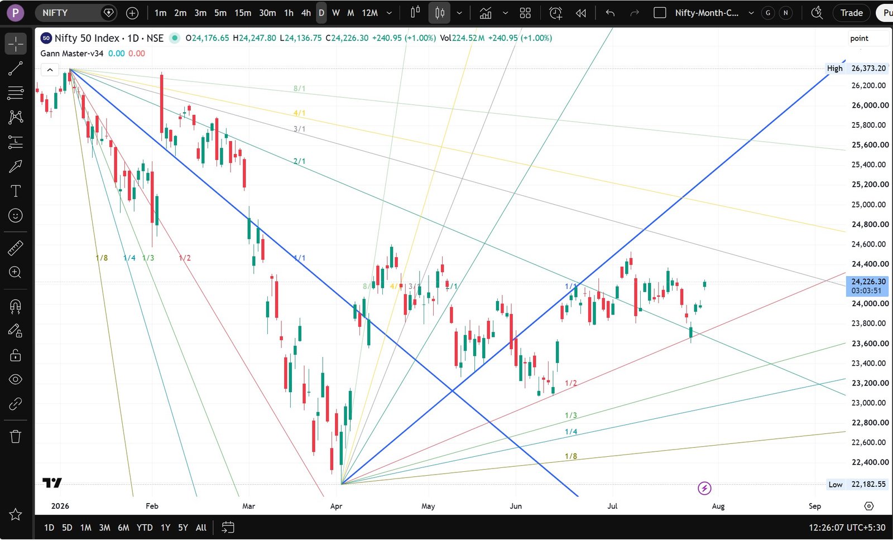Screen dimensions: 893x541
Task: Switch to the 4h timeframe
Action: click(306, 13)
